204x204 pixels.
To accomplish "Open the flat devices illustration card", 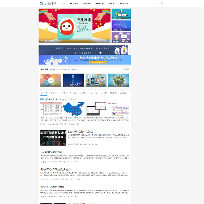I will [96, 80].
